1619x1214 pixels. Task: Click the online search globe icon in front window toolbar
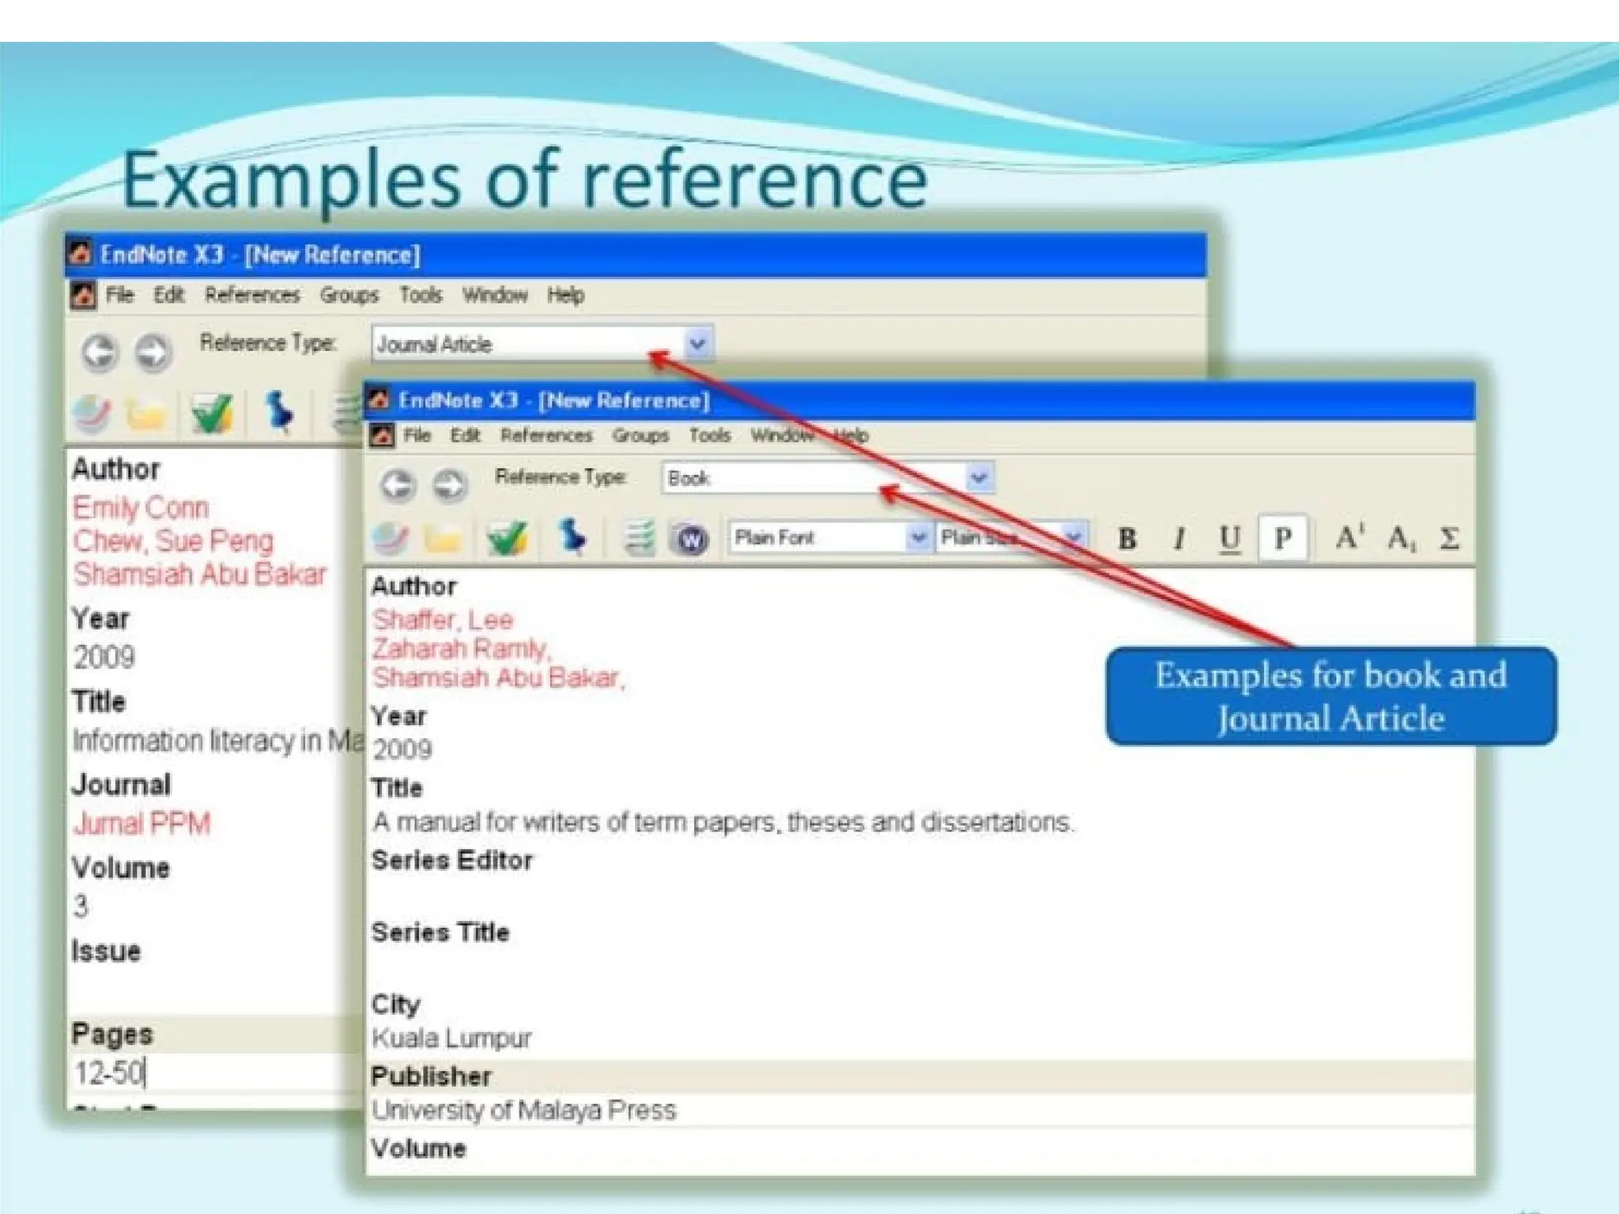pyautogui.click(x=391, y=539)
